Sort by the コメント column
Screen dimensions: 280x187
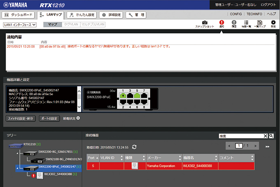tap(236, 158)
